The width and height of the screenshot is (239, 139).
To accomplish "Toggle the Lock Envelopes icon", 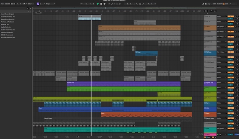I will point(215,11).
